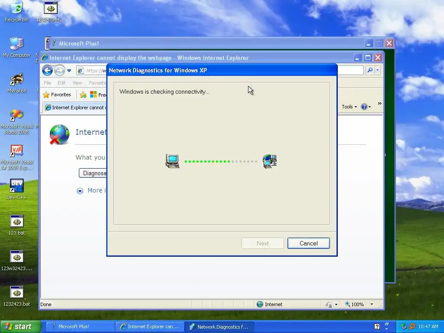Launch Dev-C++ desktop shortcut
The height and width of the screenshot is (333, 444).
pos(17,189)
